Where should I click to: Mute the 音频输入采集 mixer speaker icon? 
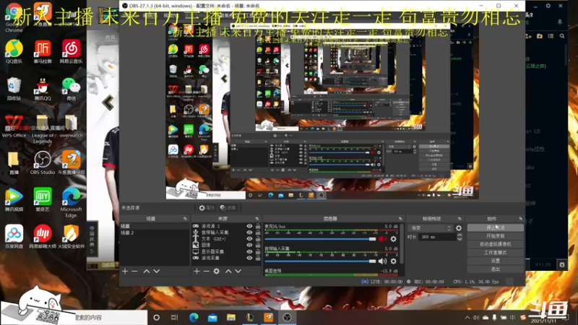pyautogui.click(x=382, y=261)
